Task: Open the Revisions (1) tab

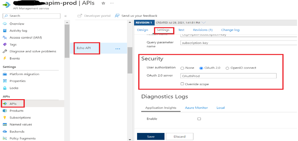Action: pyautogui.click(x=203, y=30)
